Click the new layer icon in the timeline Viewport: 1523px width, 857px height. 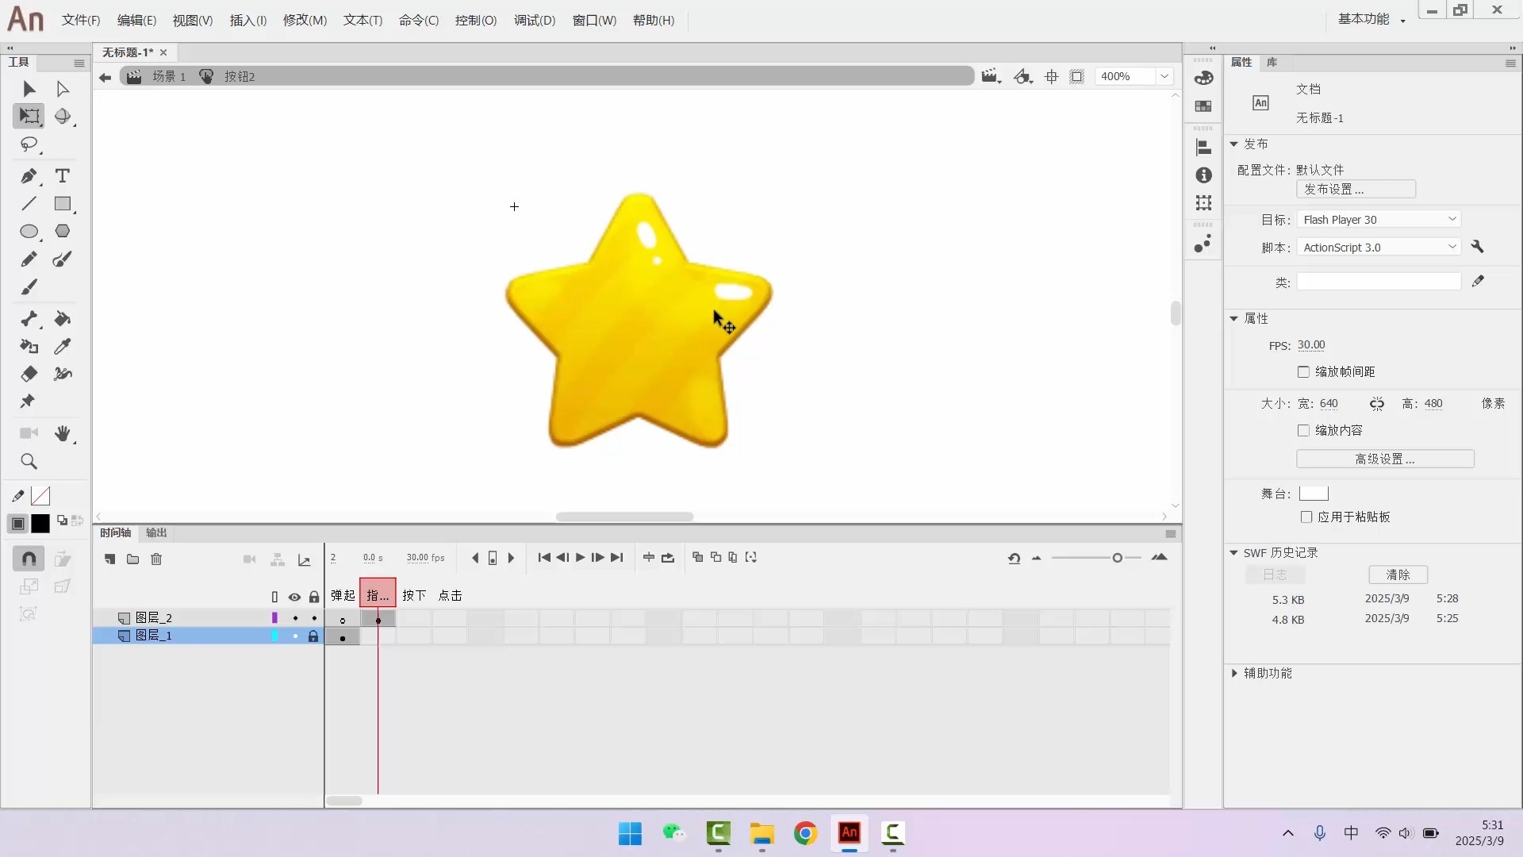coord(109,559)
